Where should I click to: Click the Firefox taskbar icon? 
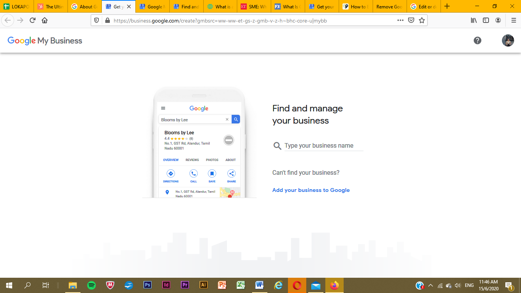coord(334,285)
